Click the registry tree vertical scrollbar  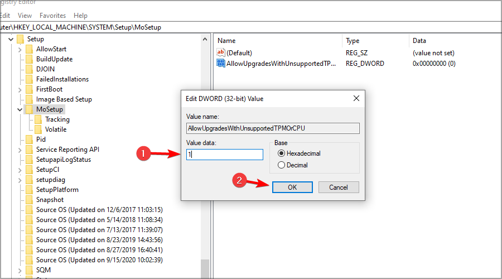pos(205,167)
